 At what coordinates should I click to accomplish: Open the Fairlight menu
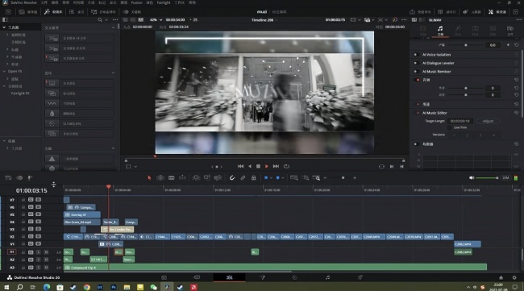coord(164,2)
